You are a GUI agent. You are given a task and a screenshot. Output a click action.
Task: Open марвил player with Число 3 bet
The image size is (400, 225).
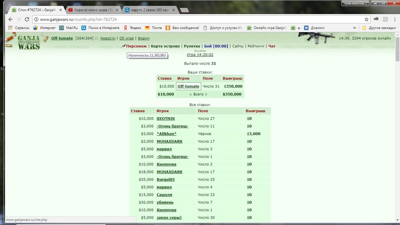click(x=164, y=149)
